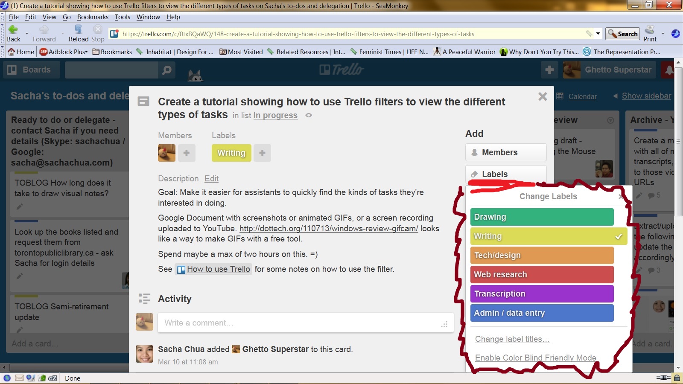
Task: Toggle the Tech/design label
Action: pyautogui.click(x=542, y=255)
